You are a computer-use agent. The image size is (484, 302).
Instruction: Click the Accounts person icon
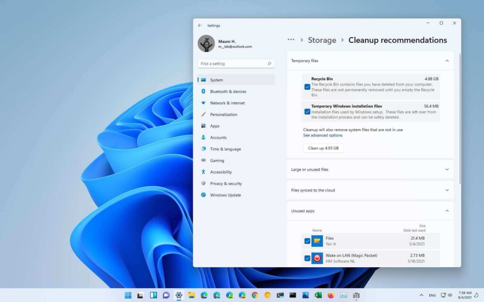click(203, 137)
